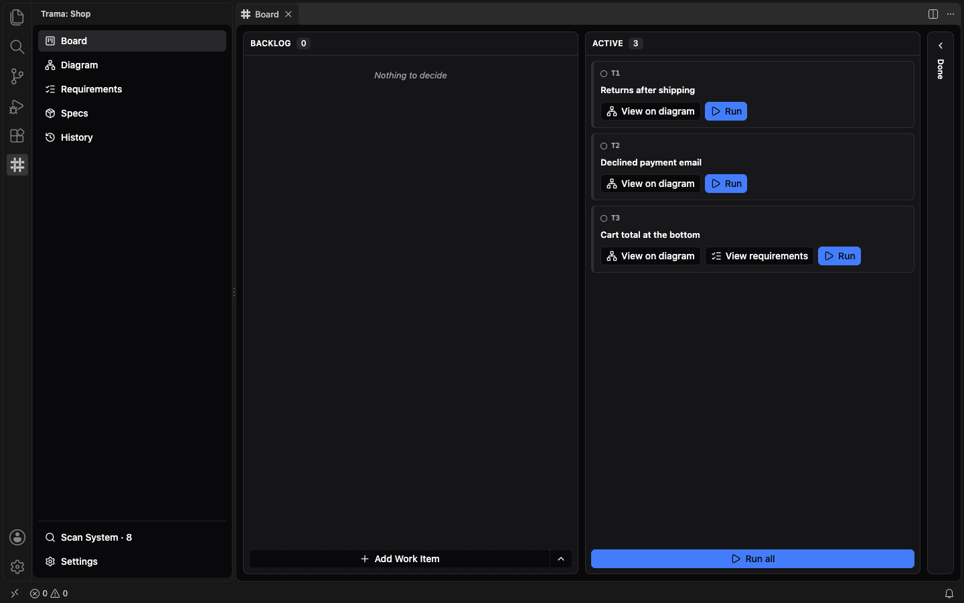The width and height of the screenshot is (964, 603).
Task: View T2 Declined payment email on diagram
Action: [651, 184]
